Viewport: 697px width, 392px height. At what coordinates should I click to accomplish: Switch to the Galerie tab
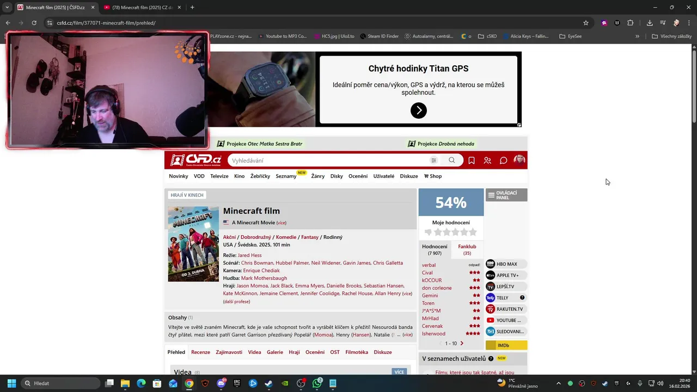tap(275, 352)
